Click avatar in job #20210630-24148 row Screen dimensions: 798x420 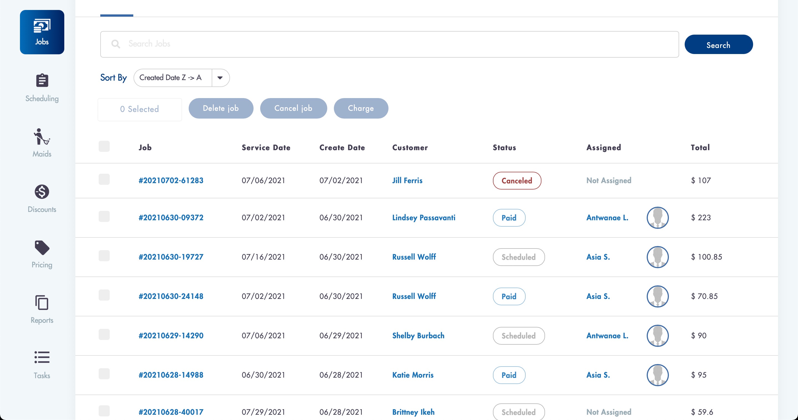[657, 296]
